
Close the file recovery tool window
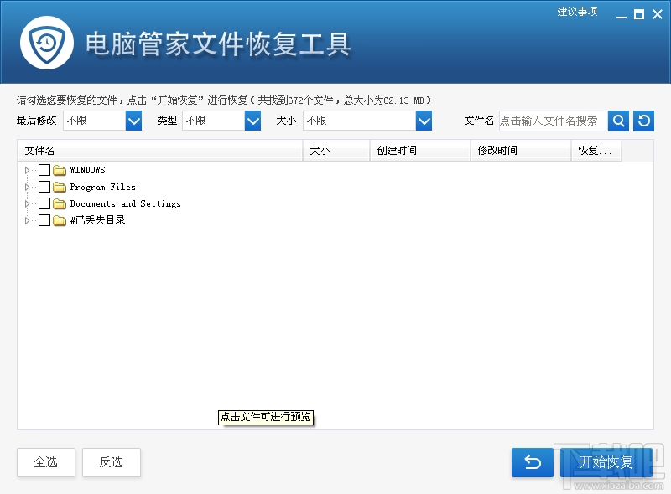658,14
